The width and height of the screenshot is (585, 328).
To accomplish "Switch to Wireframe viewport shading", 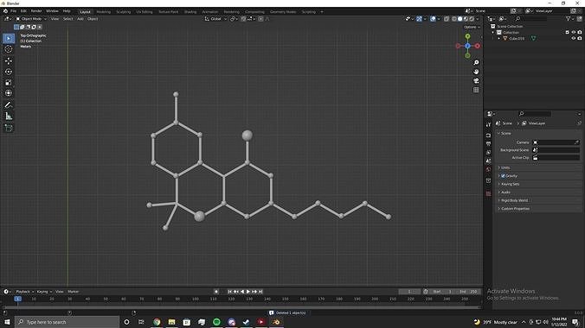I will coord(454,19).
